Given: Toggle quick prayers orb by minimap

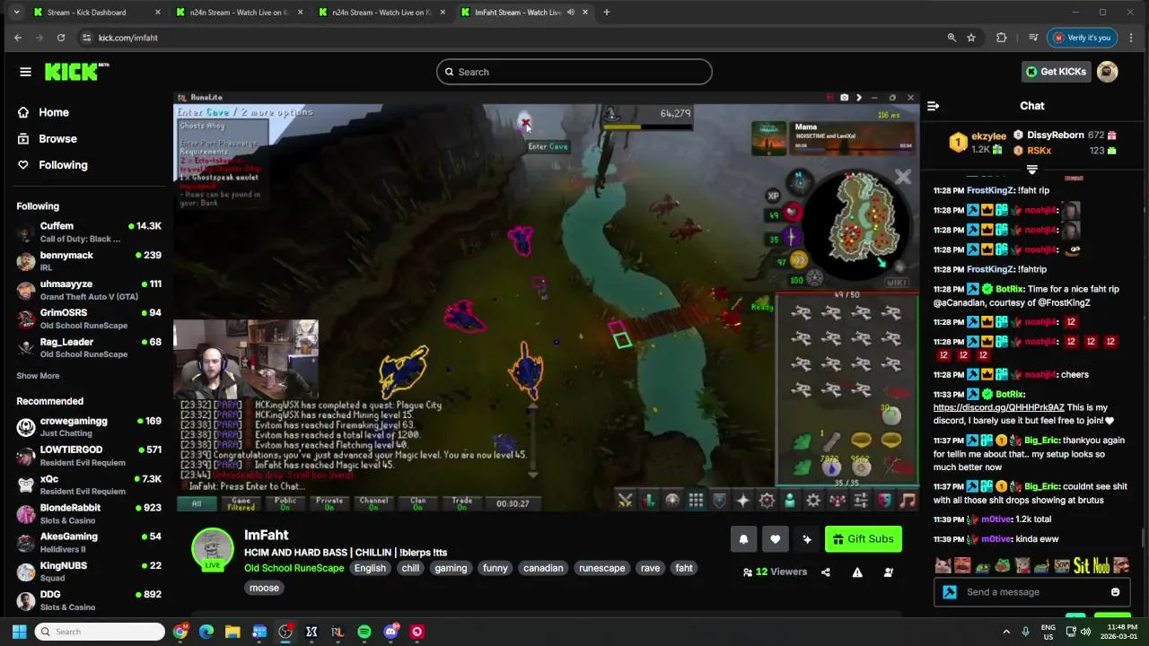Looking at the screenshot, I should click(791, 238).
